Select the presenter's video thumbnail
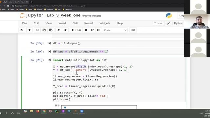 (x=197, y=21)
